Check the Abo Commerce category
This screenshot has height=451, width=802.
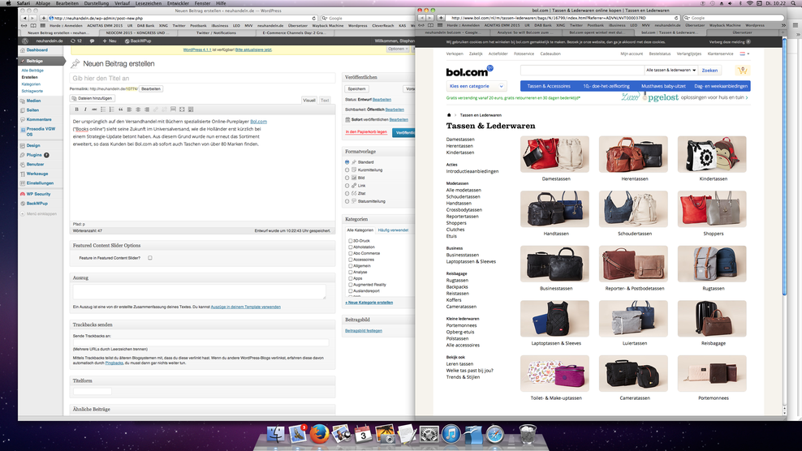point(351,253)
